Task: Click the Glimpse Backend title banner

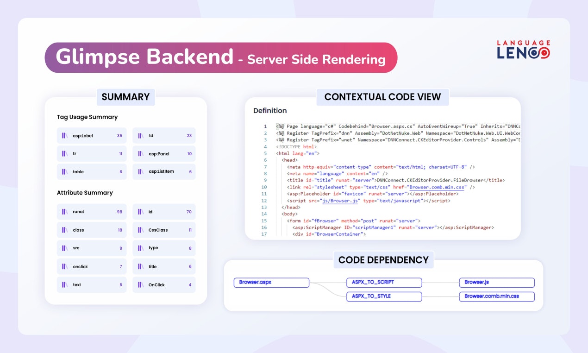Action: pos(221,57)
